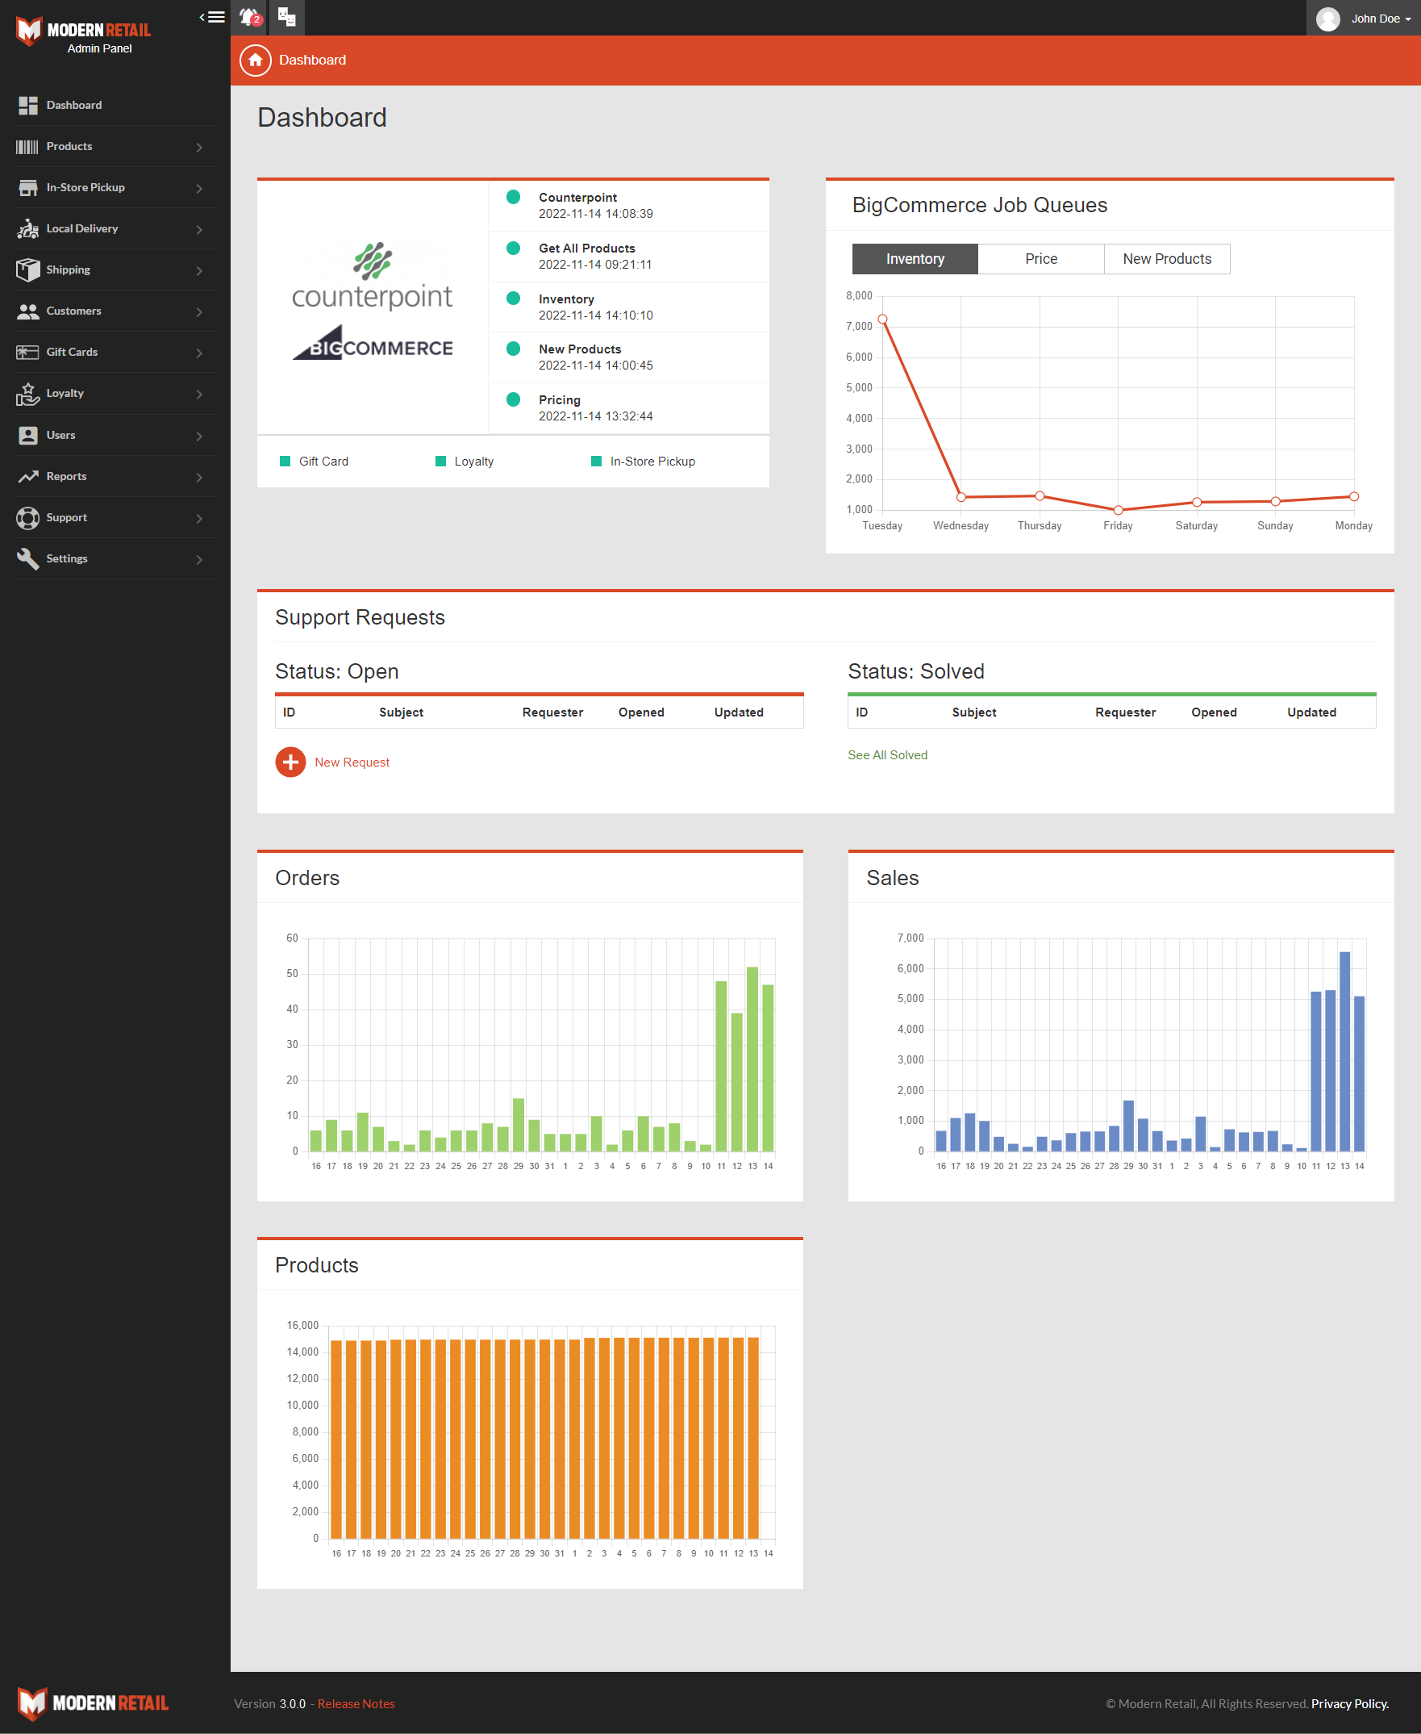Click the Reports trend-line icon
Viewport: 1421px width, 1734px height.
pos(28,476)
